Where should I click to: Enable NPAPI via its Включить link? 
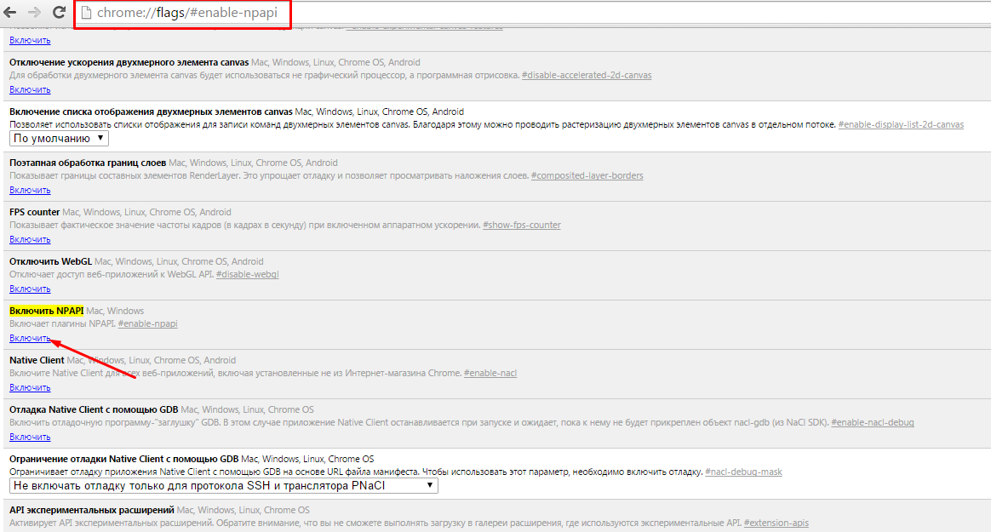30,338
